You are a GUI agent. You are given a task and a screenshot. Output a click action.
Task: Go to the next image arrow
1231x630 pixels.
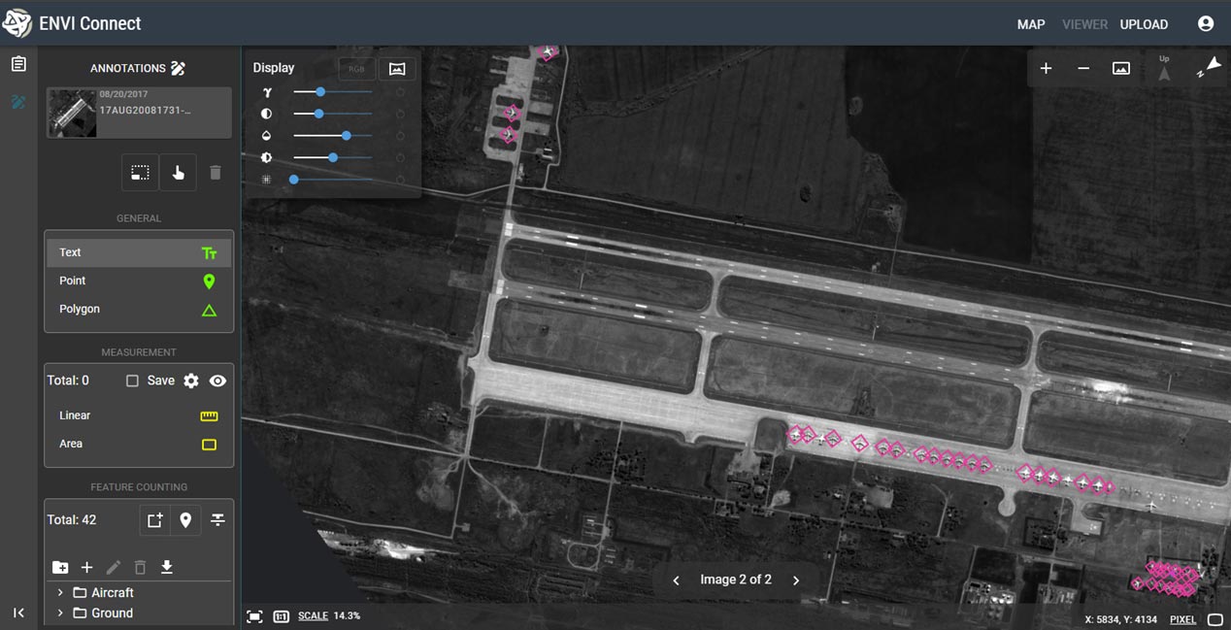[796, 580]
